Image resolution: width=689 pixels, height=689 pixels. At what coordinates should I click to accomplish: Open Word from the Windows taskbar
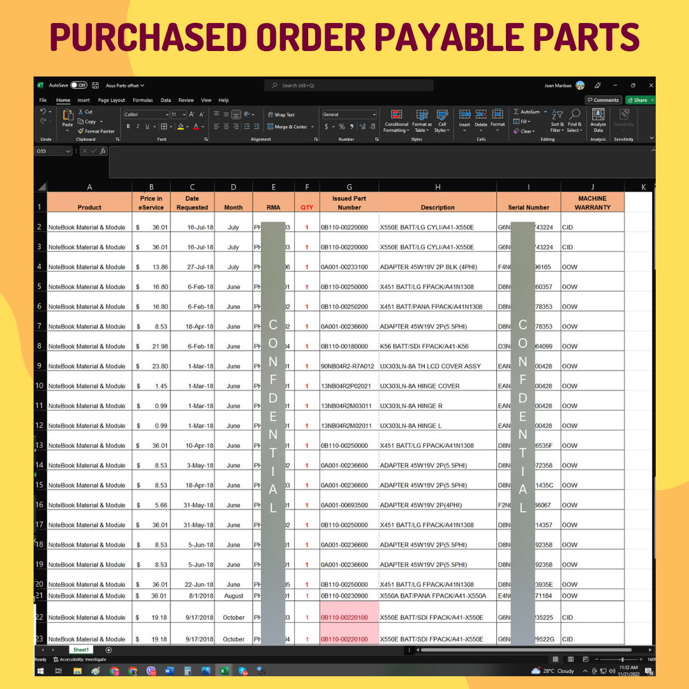pyautogui.click(x=168, y=671)
